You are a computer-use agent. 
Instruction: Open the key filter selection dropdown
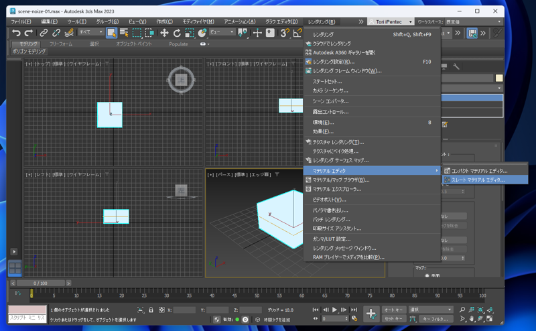[431, 310]
